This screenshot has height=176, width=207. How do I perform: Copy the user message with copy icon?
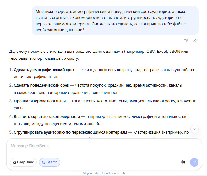pos(186,40)
